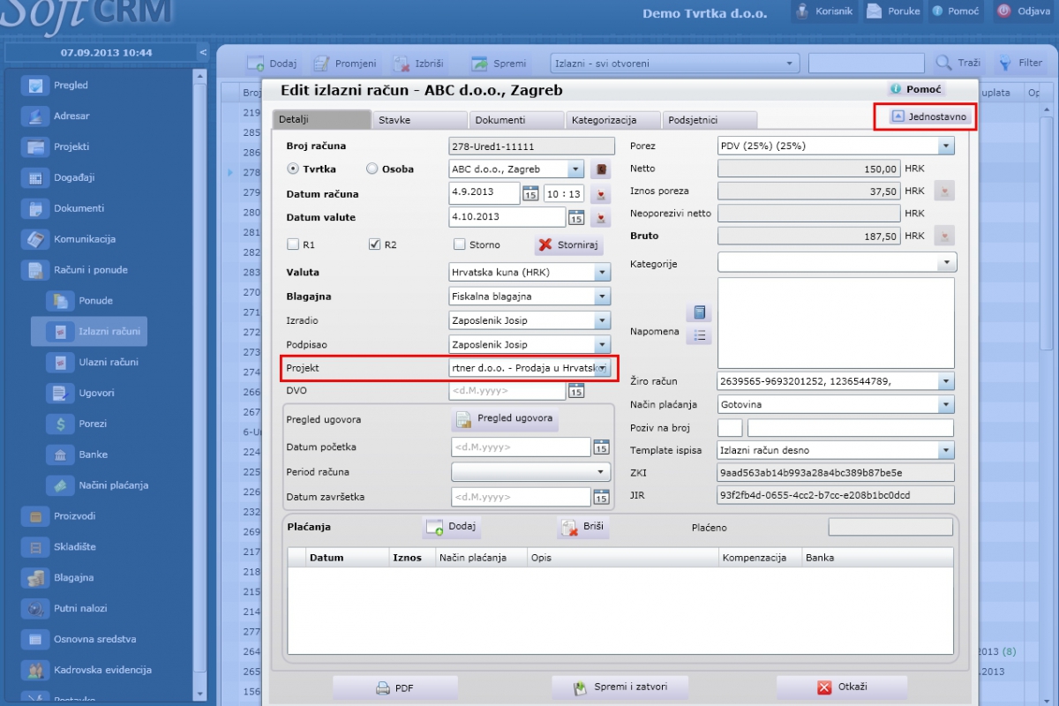Open Poruke messages
This screenshot has height=706, width=1059.
tap(892, 11)
